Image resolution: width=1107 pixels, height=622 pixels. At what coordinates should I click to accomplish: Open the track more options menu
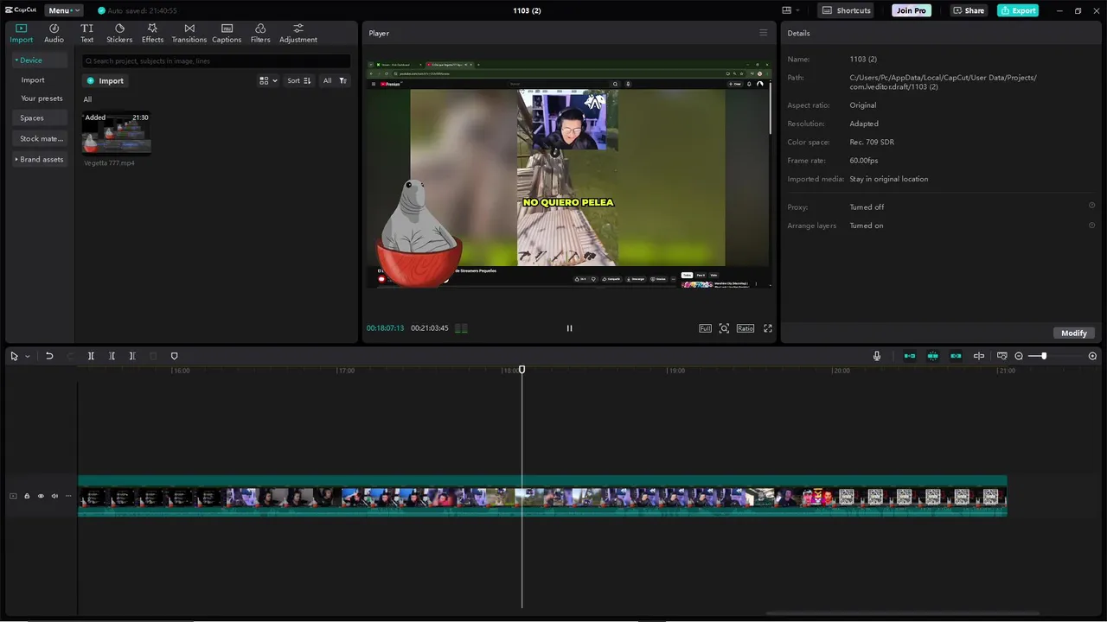pyautogui.click(x=68, y=496)
